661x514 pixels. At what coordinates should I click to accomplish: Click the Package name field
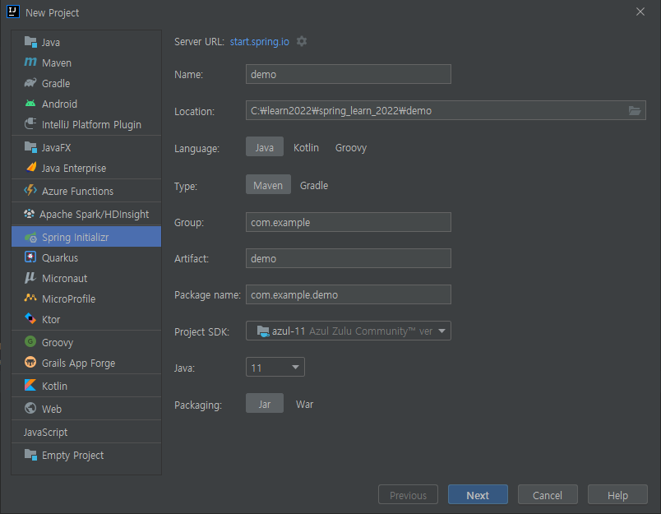click(349, 294)
